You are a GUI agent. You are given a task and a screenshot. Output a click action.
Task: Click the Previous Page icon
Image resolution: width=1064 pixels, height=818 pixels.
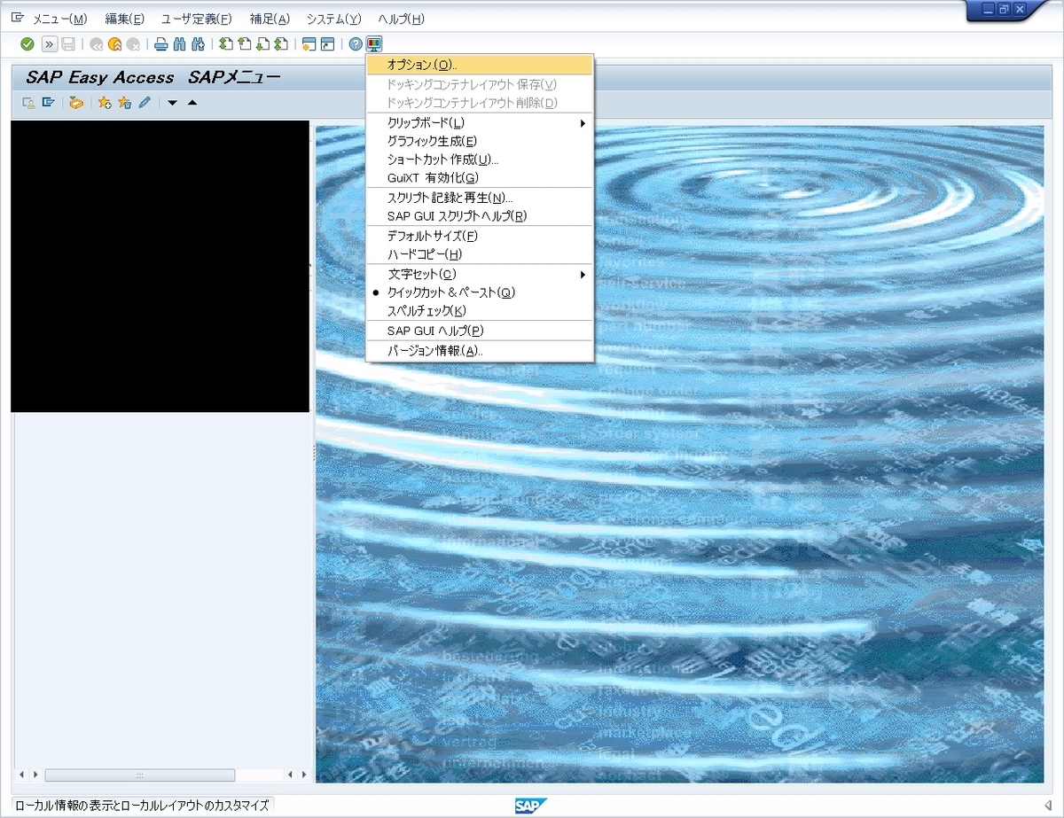[x=244, y=44]
